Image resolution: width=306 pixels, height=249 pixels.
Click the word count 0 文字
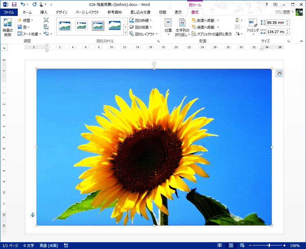pyautogui.click(x=29, y=245)
